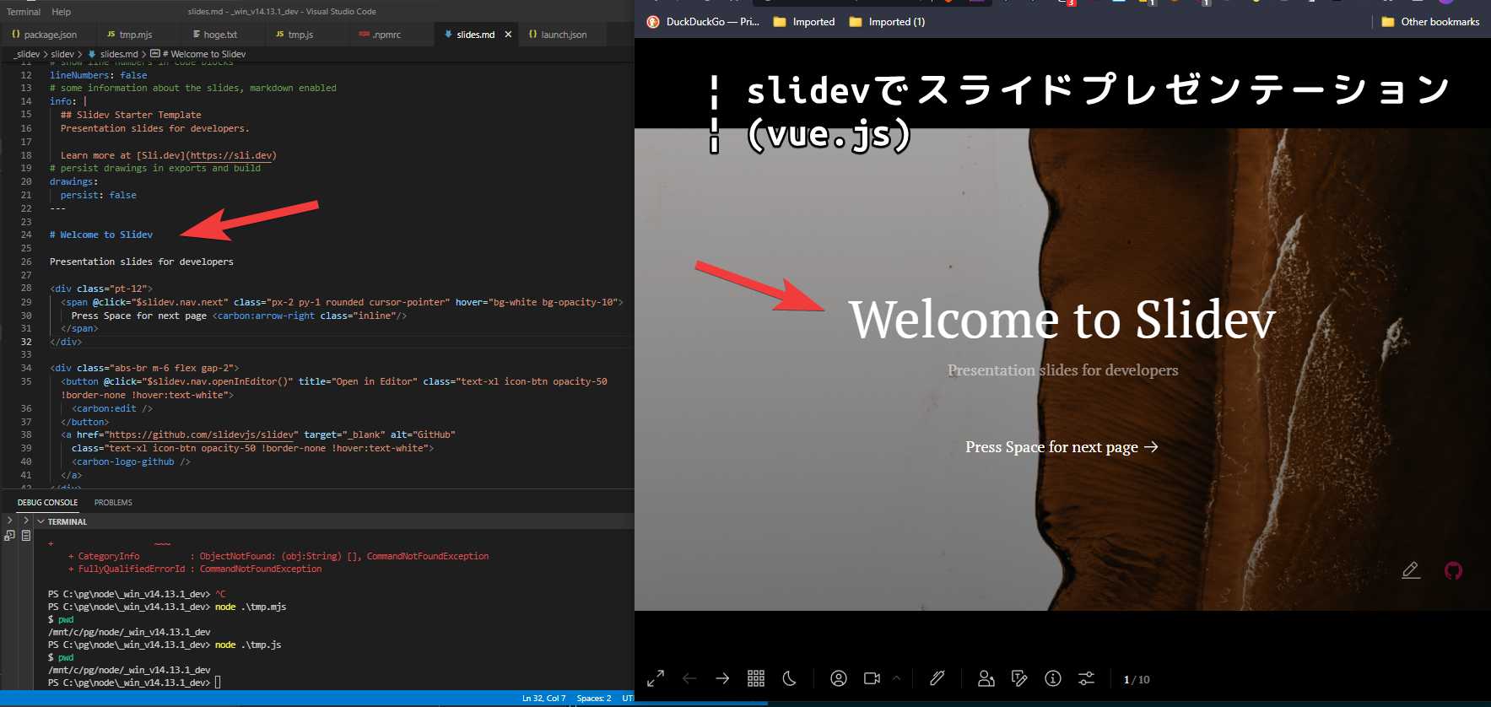1491x707 pixels.
Task: Click the edit pencil icon on the slide
Action: [1411, 571]
